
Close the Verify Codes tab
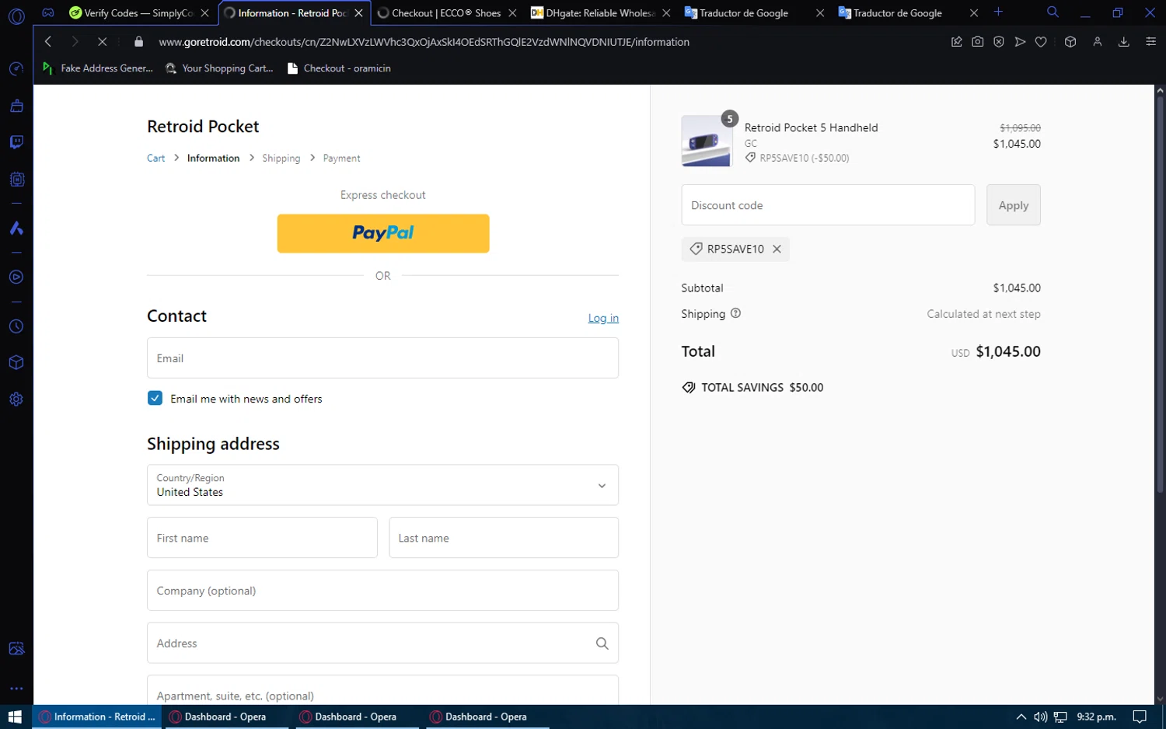coord(205,13)
